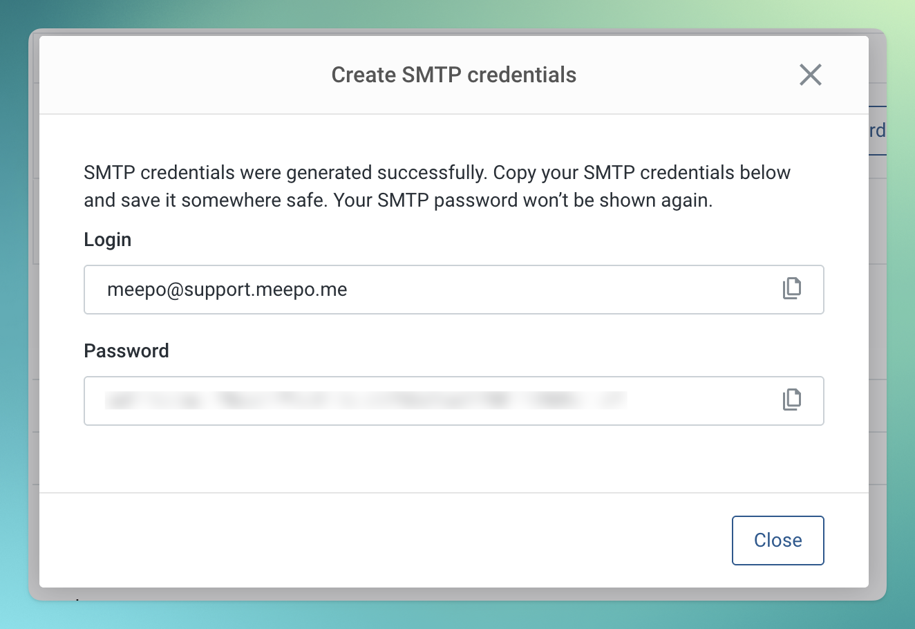The height and width of the screenshot is (629, 915).
Task: Click the partially hidden tab behind the dialog
Action: [877, 131]
